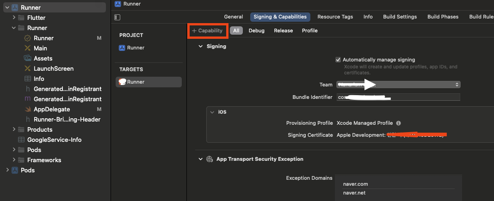The image size is (494, 201).
Task: Select Runner under PROJECT
Action: (x=135, y=48)
